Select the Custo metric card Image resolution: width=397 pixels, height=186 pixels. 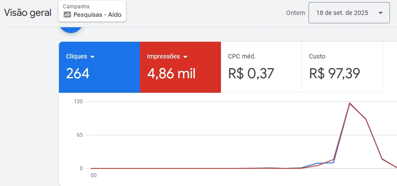click(342, 67)
